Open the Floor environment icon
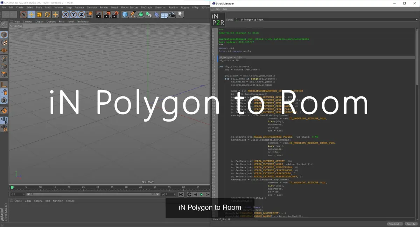 (164, 14)
